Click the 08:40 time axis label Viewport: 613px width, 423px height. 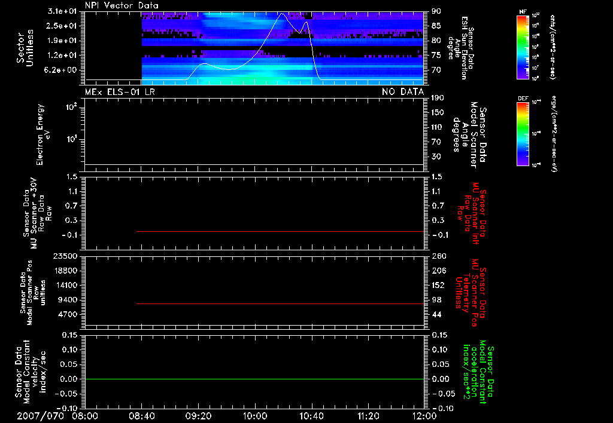[x=141, y=416]
